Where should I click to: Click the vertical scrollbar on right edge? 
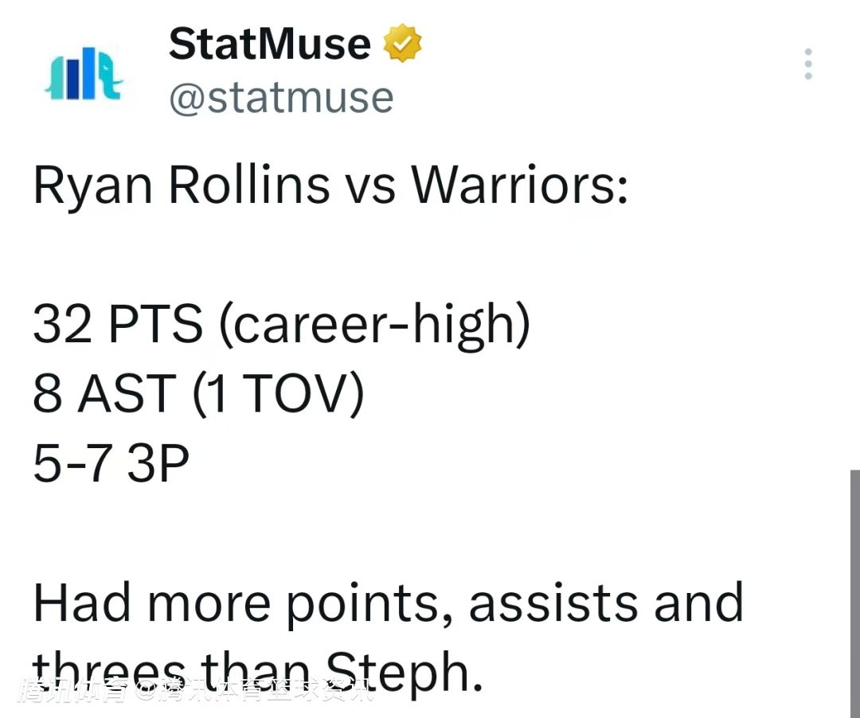854,589
